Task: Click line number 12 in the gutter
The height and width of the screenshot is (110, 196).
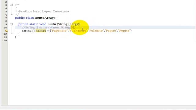Action: (5, 34)
